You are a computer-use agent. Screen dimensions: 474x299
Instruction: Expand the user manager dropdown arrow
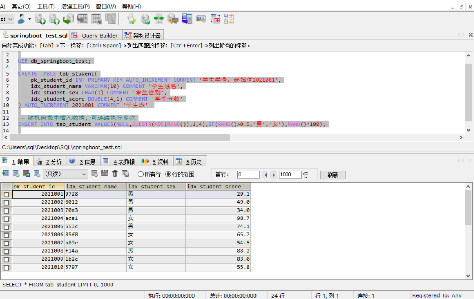(x=29, y=18)
